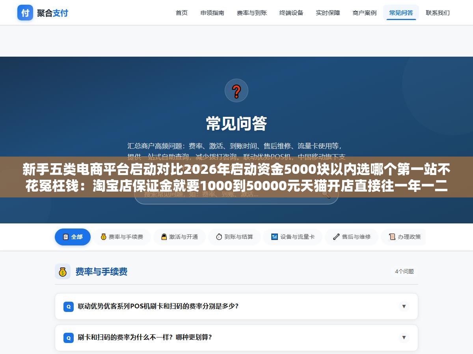Select the active 常见问答 nav item
The image size is (473, 354).
[x=401, y=13]
